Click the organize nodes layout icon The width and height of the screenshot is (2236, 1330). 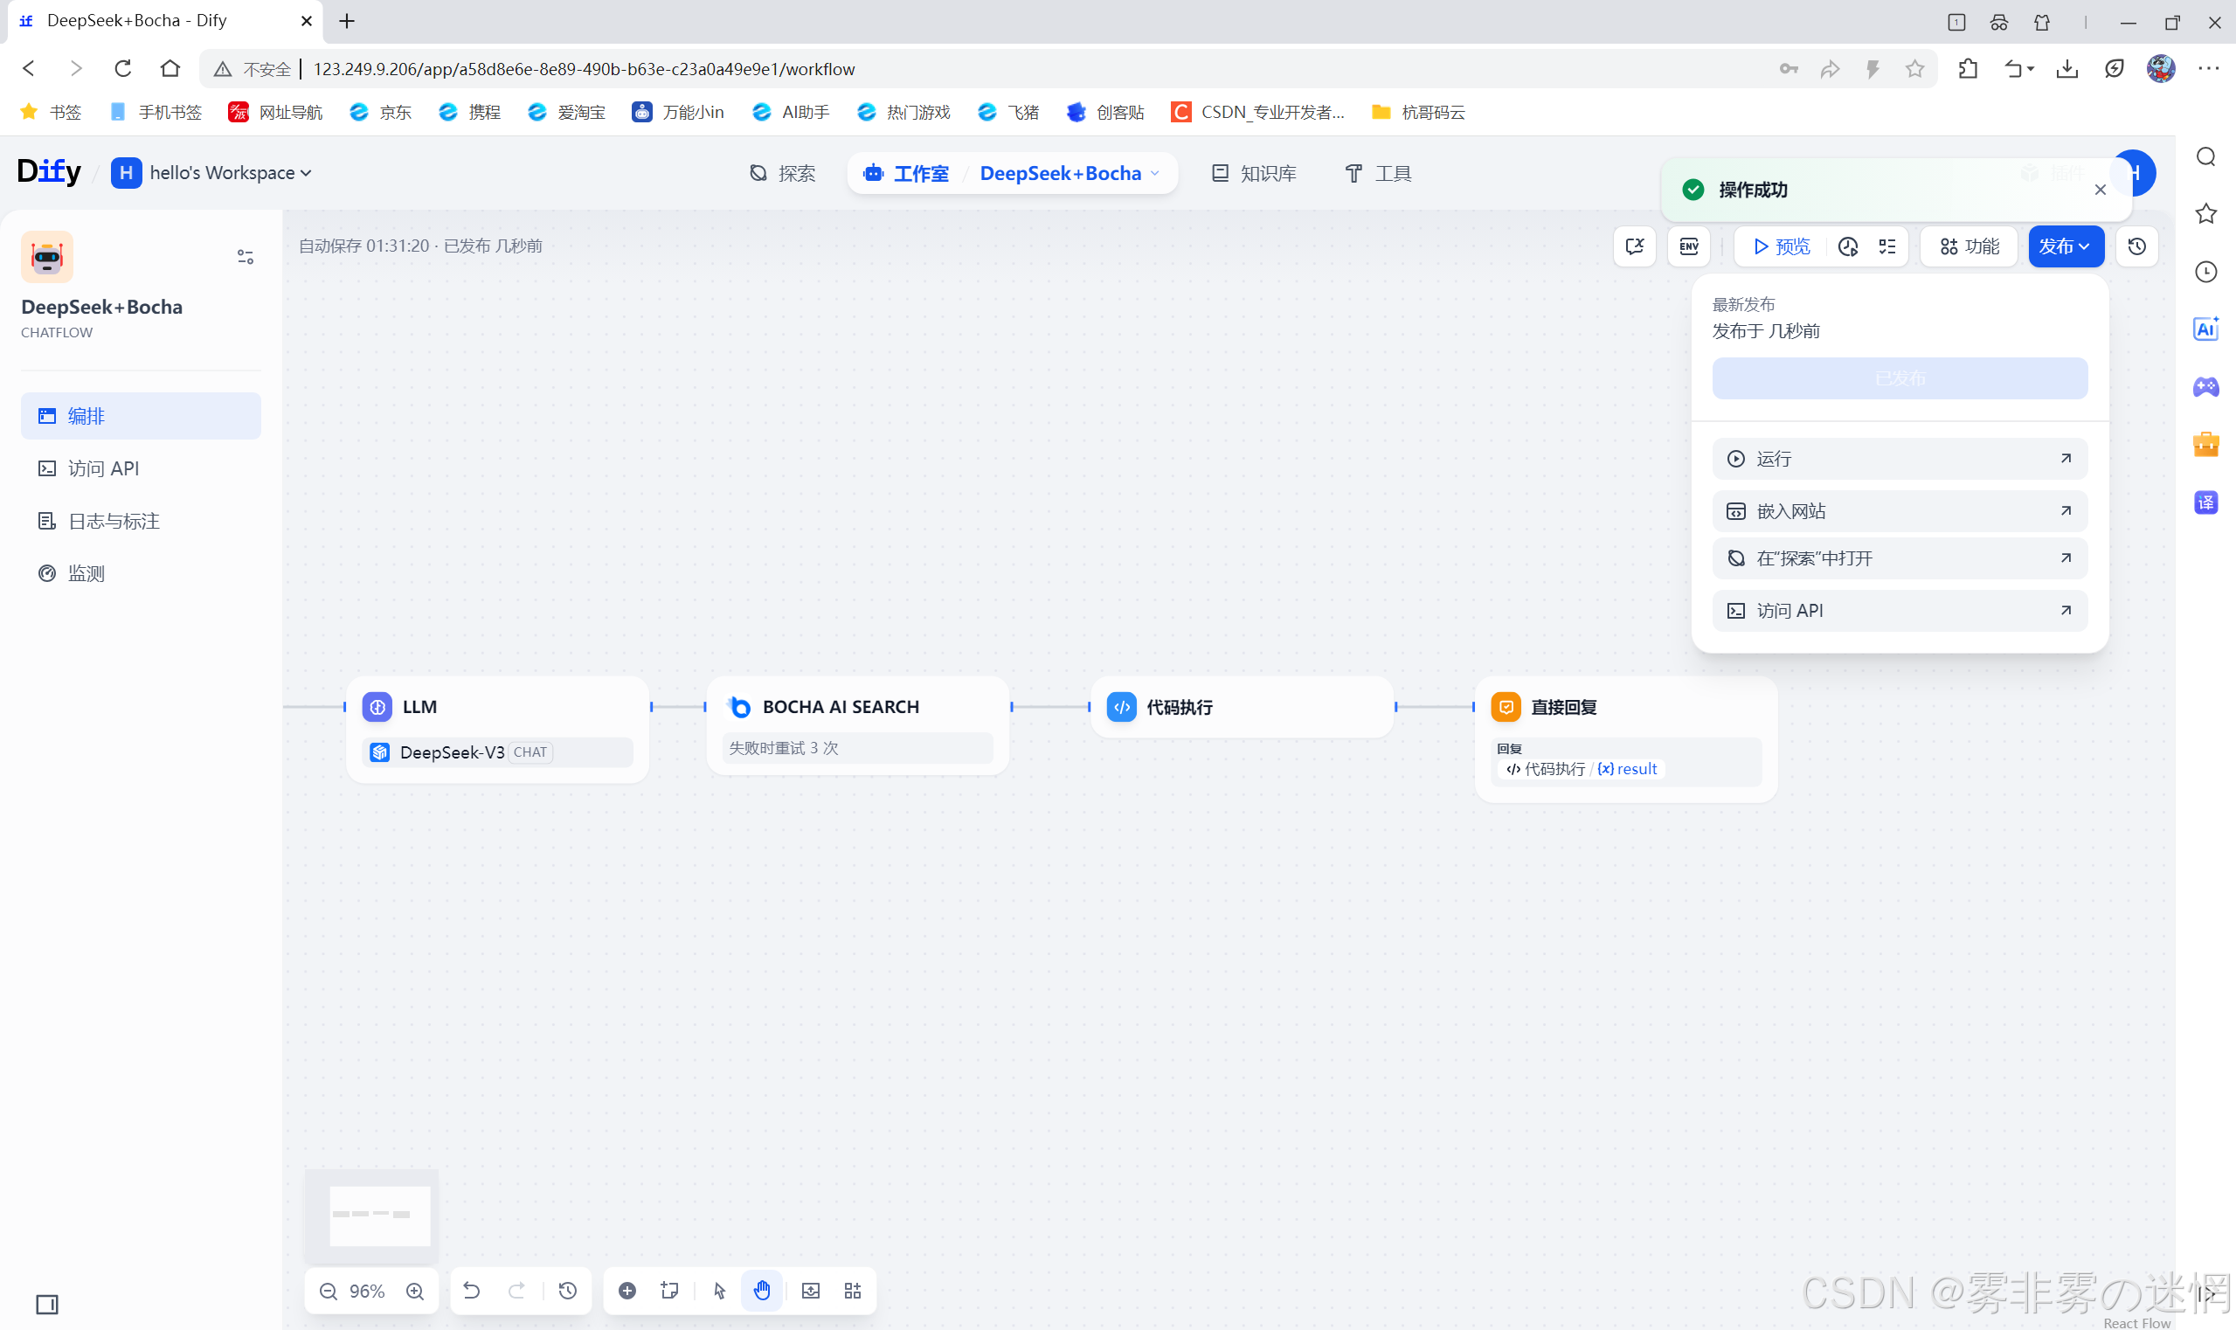(852, 1291)
